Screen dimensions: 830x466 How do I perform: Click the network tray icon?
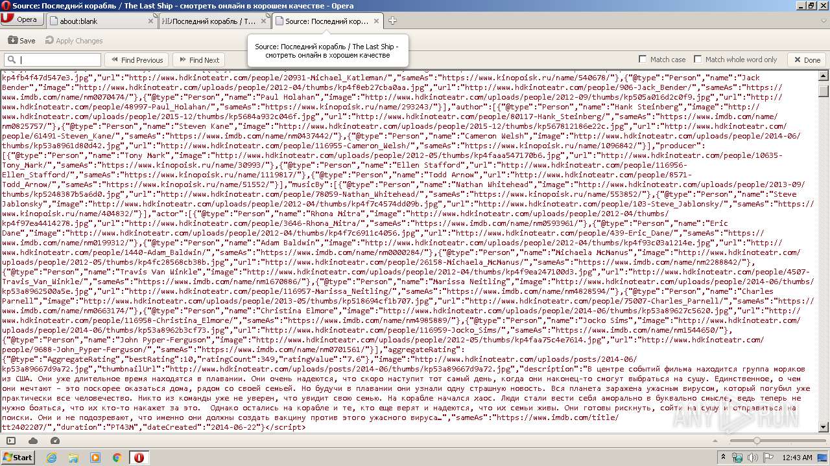[738, 458]
